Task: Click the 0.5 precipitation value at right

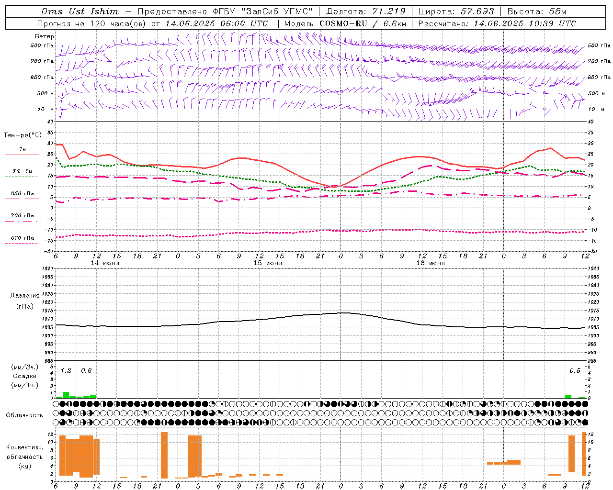Action: point(575,370)
